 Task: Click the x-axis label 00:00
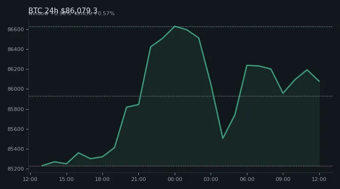[175, 179]
